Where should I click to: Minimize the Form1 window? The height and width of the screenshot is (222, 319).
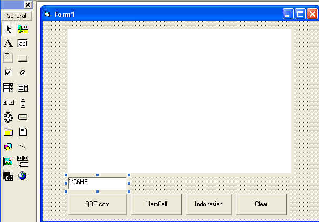[288, 14]
